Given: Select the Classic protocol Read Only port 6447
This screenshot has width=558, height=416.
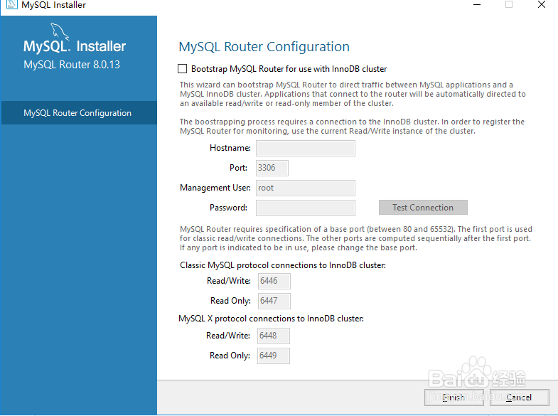Looking at the screenshot, I should 274,301.
